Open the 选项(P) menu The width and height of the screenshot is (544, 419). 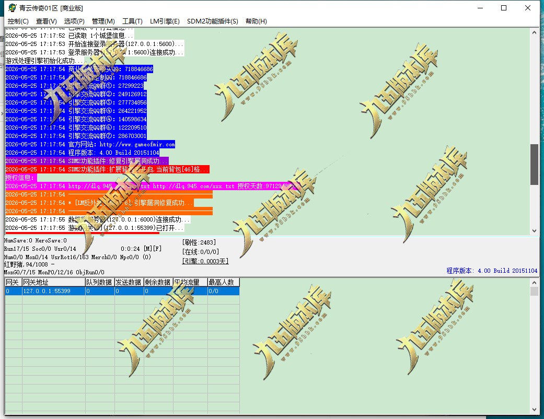click(74, 21)
